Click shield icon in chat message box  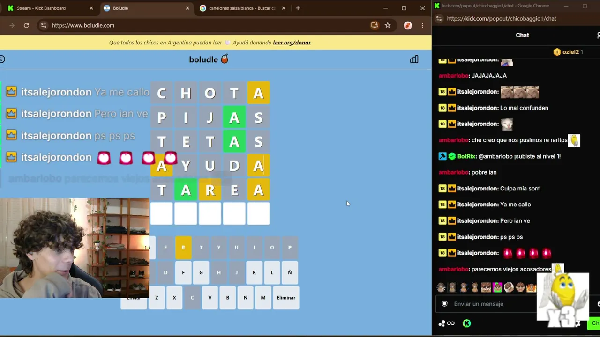(444, 304)
